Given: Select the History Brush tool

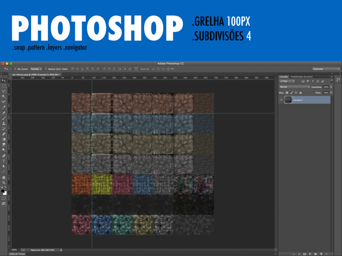Looking at the screenshot, I should 4,129.
